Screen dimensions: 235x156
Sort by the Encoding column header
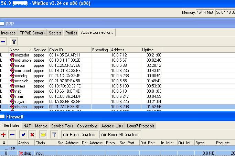(101, 50)
